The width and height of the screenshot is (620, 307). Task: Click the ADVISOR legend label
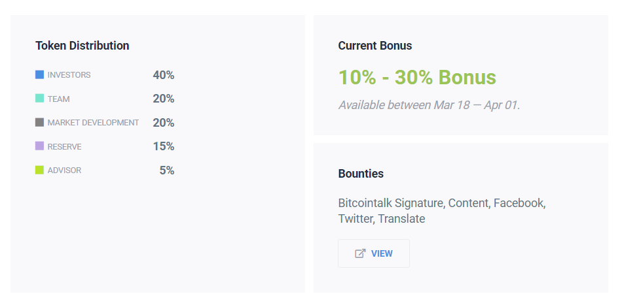(x=64, y=170)
